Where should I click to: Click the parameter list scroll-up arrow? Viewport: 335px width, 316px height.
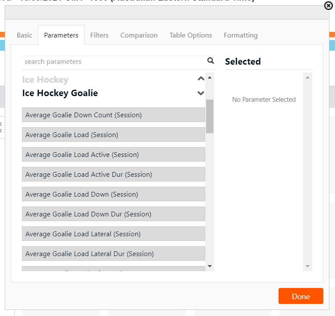coord(210,78)
